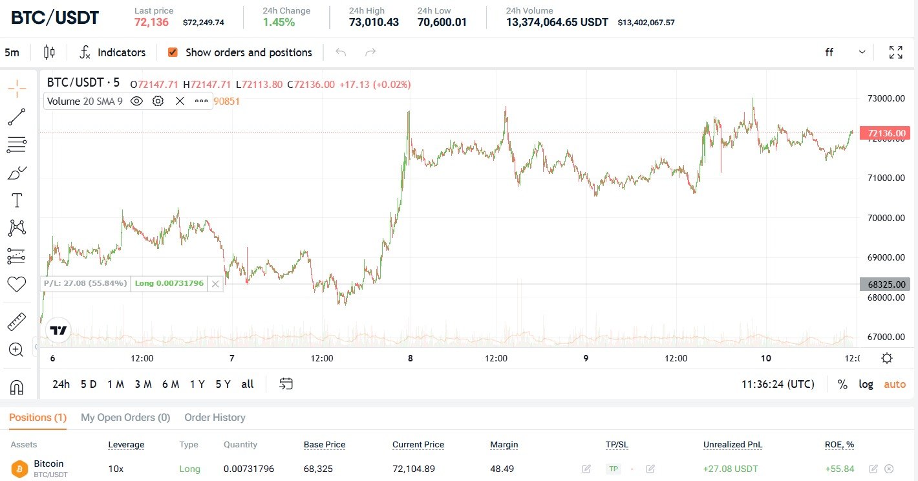Toggle logarithmic price scale
918x481 pixels.
pyautogui.click(x=866, y=384)
